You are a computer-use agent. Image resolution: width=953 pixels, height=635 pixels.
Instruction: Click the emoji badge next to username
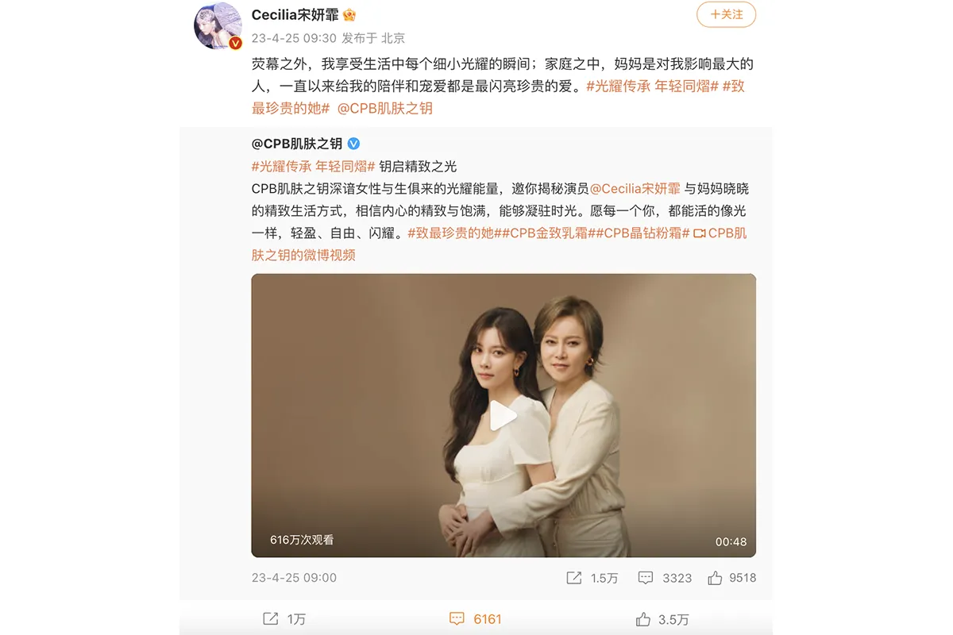(348, 15)
